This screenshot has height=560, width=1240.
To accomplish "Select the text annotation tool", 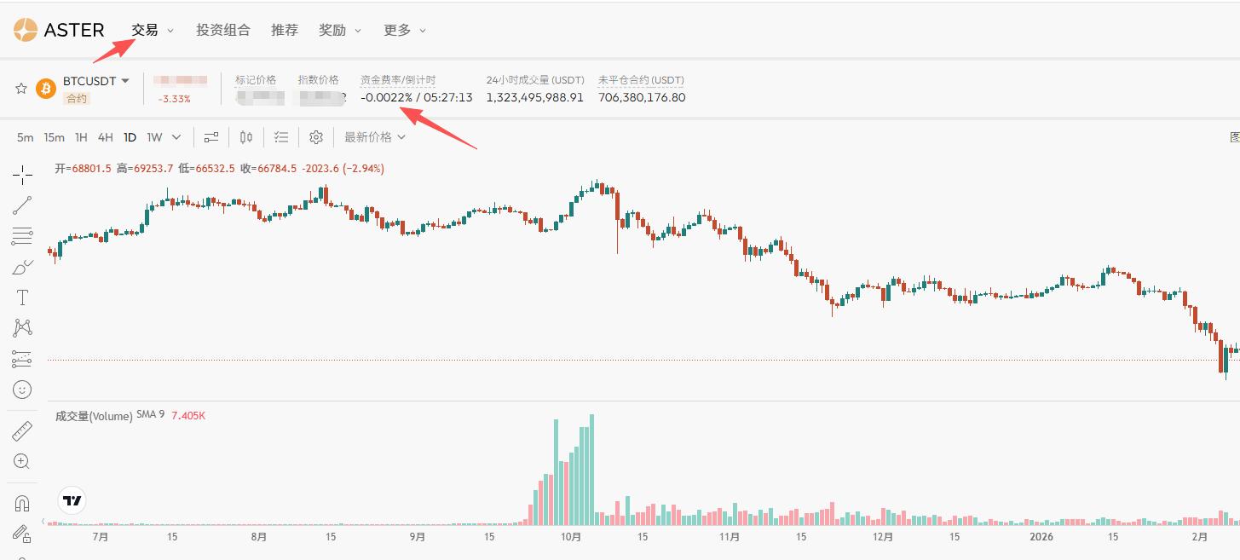I will click(22, 297).
